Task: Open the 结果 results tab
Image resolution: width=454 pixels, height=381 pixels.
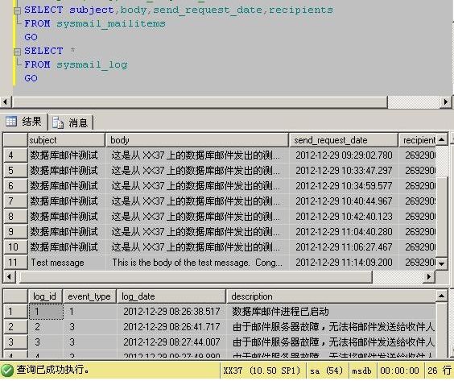Action: 23,122
